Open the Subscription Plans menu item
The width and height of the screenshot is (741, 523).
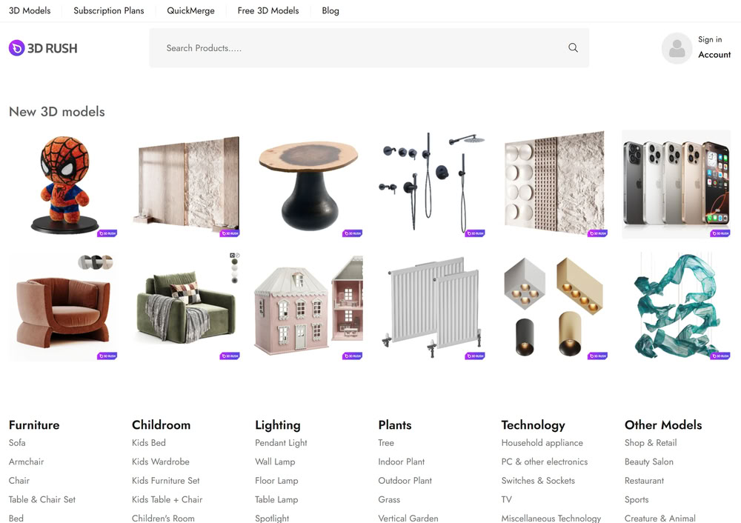[109, 10]
